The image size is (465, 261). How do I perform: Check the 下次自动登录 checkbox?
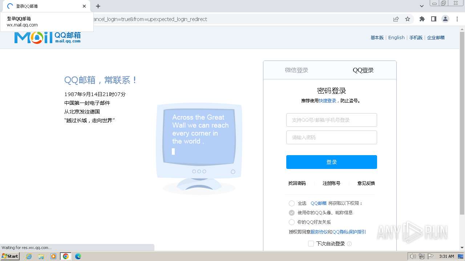pos(311,244)
